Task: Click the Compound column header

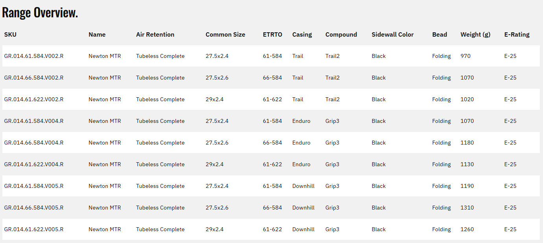Action: (x=341, y=35)
